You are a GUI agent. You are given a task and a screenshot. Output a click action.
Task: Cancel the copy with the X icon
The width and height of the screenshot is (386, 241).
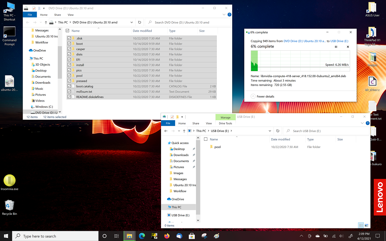click(348, 47)
